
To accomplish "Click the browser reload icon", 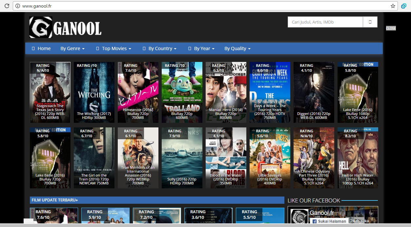I will (x=7, y=6).
